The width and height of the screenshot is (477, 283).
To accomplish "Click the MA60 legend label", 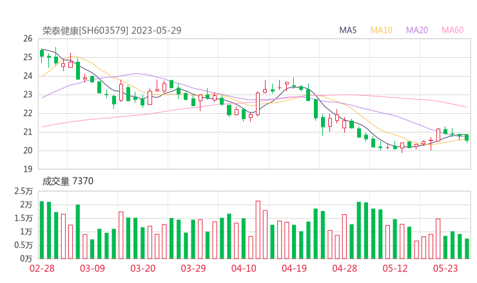I will (453, 30).
